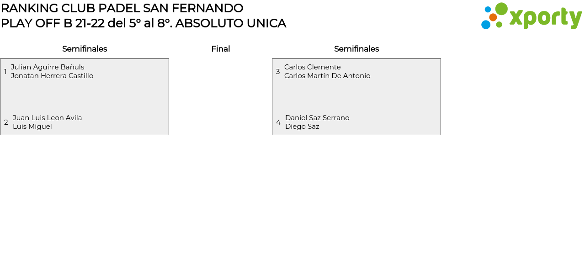Click seed number 1 in first semifinal
This screenshot has width=585, height=280.
click(5, 72)
